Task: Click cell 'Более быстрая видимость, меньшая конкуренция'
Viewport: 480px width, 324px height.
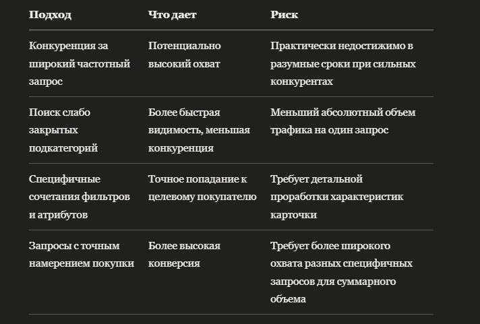Action: point(200,130)
